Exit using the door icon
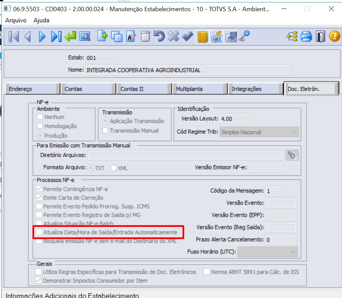 (320, 36)
